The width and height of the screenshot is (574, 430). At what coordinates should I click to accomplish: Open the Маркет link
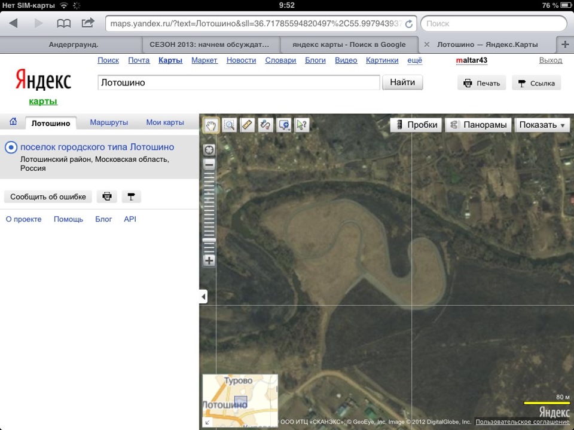[x=204, y=60]
